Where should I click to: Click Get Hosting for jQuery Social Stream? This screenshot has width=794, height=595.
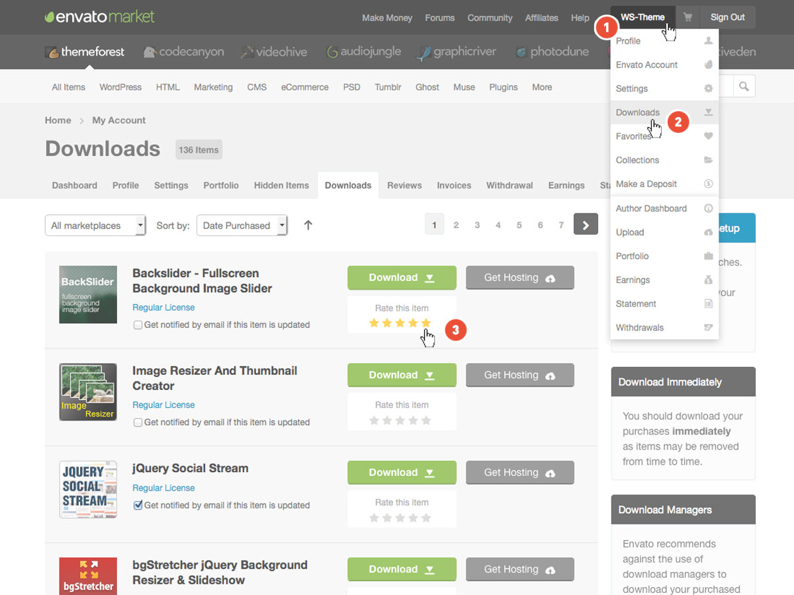pos(520,472)
